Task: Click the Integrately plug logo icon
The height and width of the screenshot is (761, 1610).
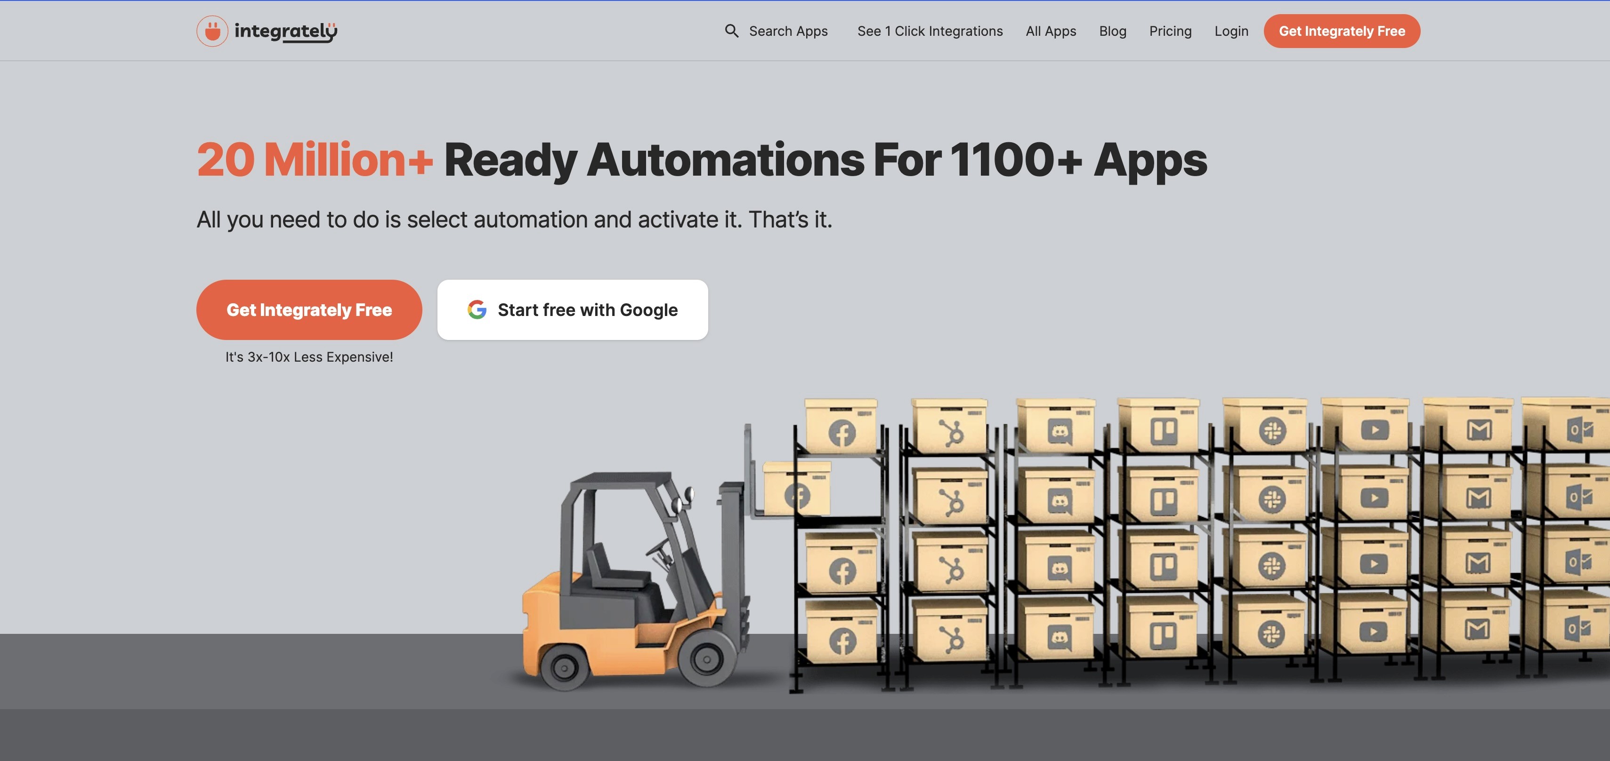Action: pos(212,31)
